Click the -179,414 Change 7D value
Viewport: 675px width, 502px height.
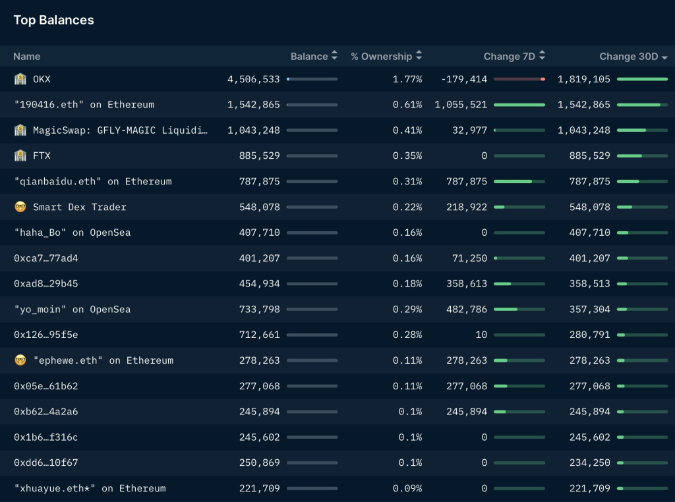tap(464, 79)
